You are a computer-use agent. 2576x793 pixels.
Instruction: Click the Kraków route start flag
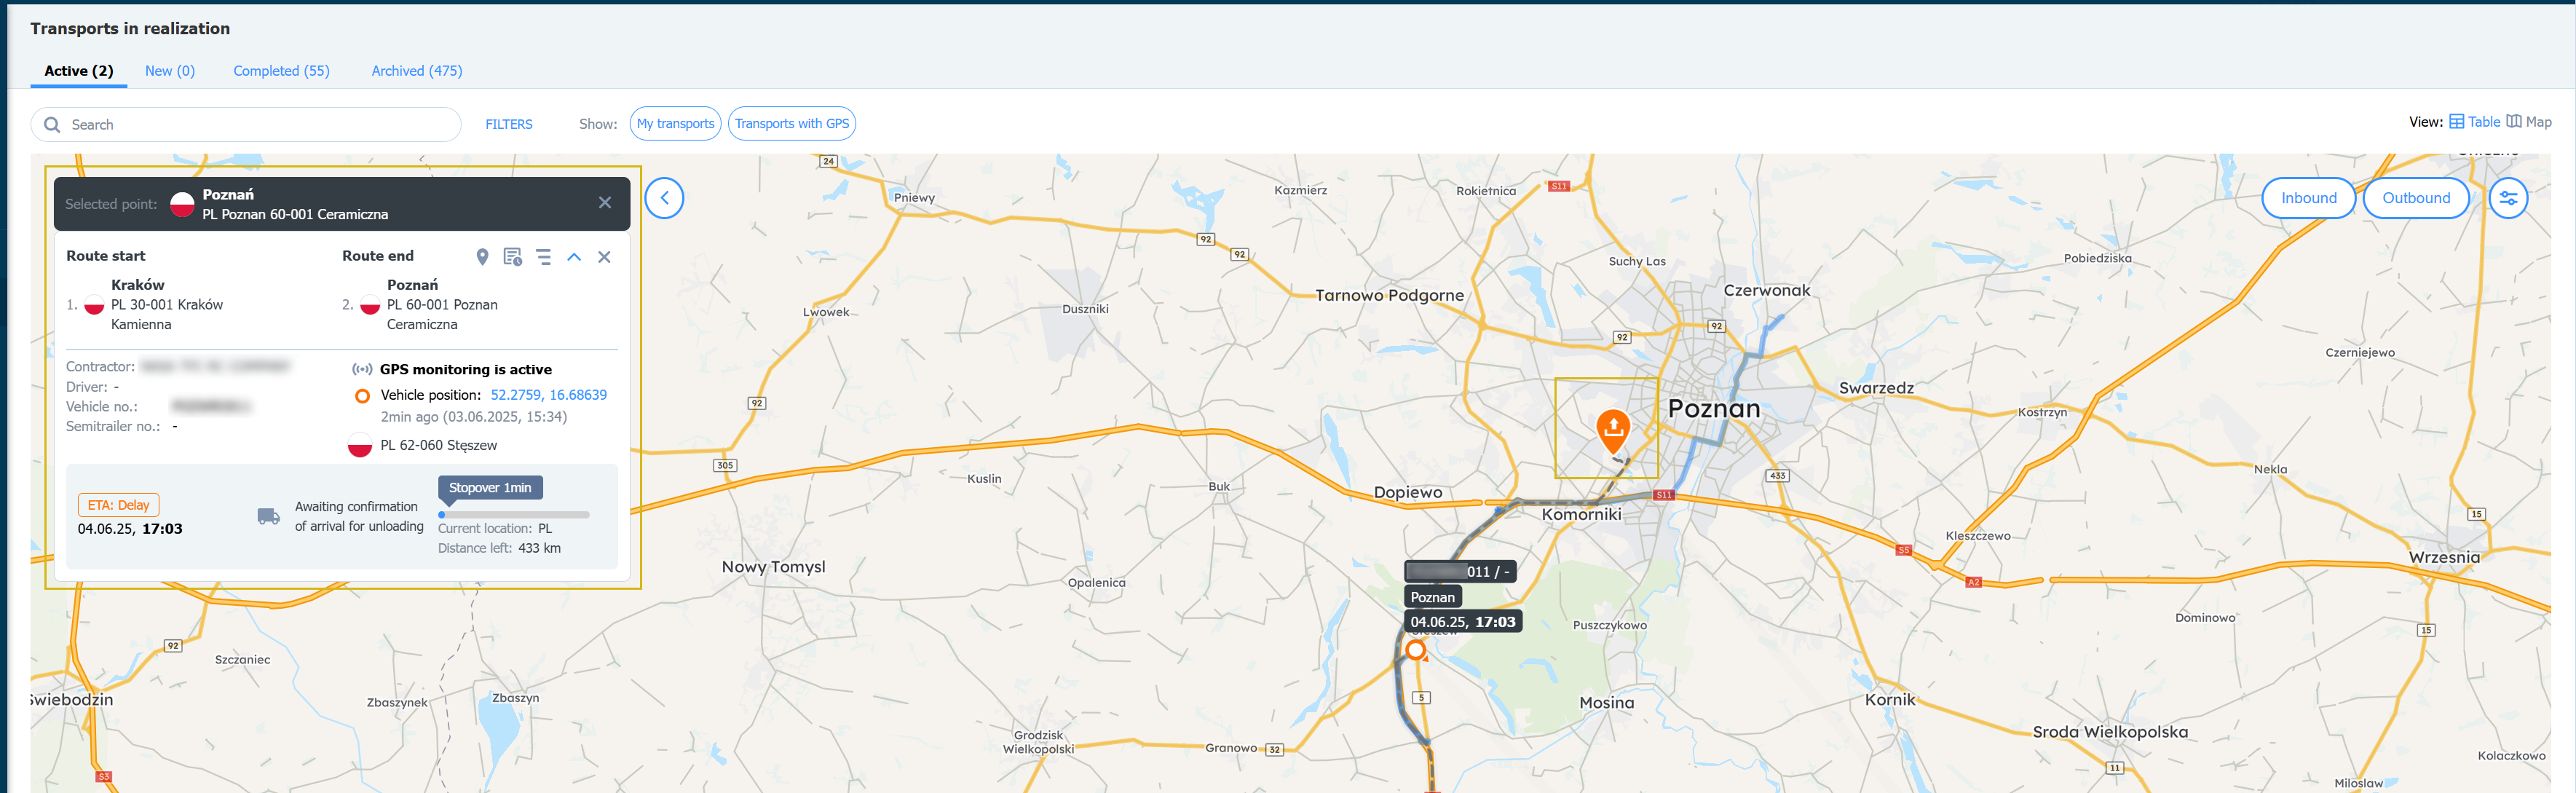click(94, 305)
